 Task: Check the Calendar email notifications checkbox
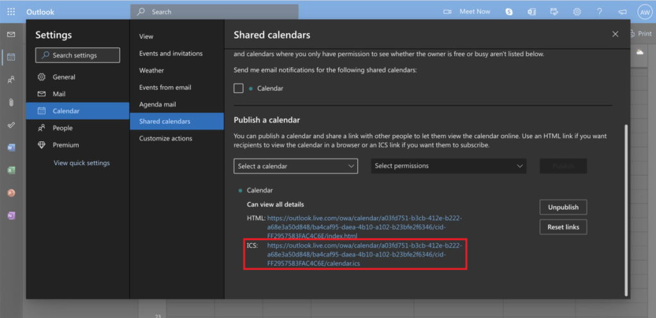coord(238,88)
